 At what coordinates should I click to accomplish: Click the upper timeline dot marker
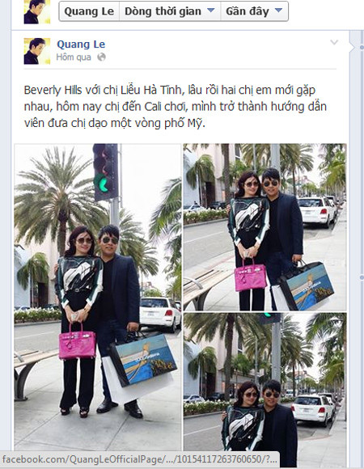pos(362,47)
